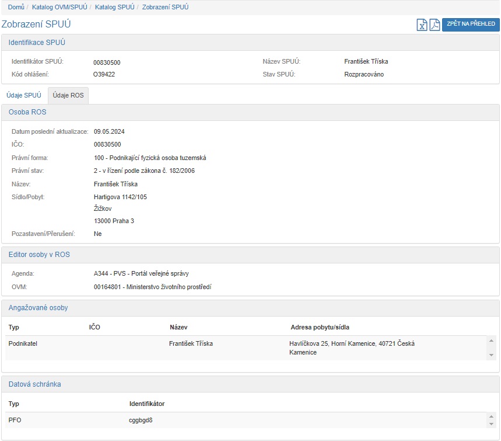The height and width of the screenshot is (441, 501).
Task: Toggle the Angažované osoby panel header
Action: [x=38, y=308]
